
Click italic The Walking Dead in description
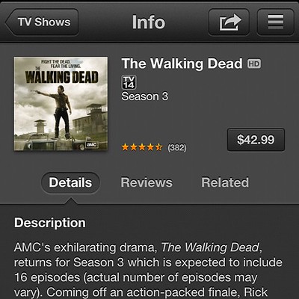tap(211, 247)
